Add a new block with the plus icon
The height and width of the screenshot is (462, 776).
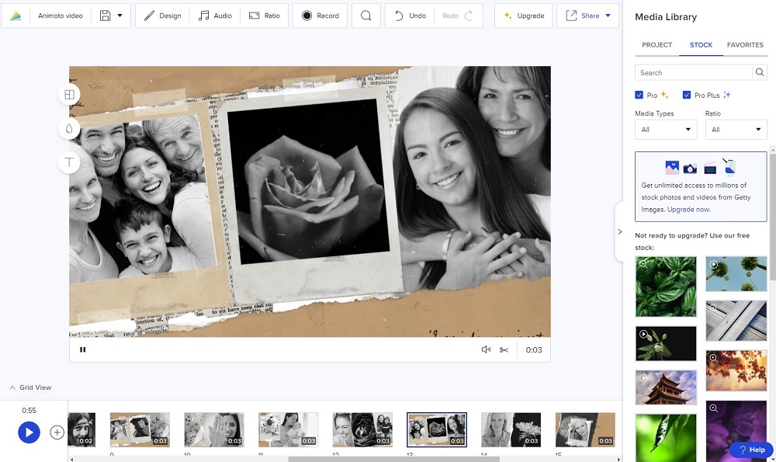(57, 432)
